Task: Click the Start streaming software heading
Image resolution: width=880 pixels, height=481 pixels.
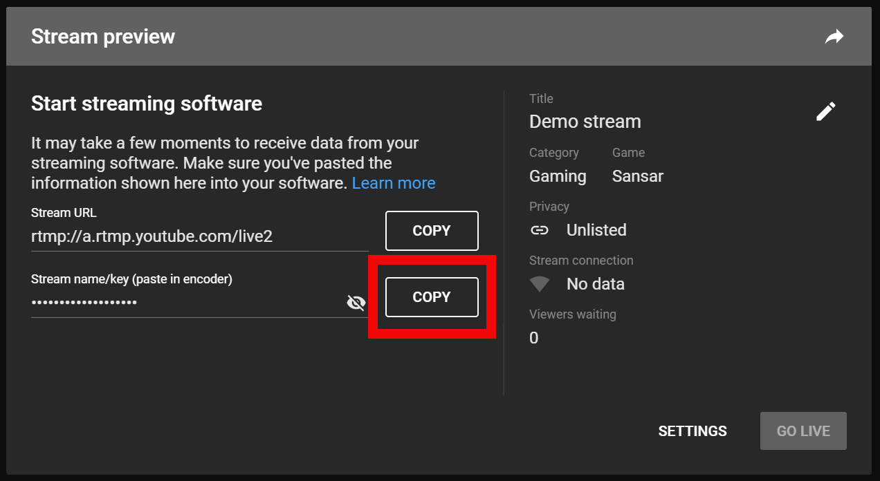Action: pos(147,104)
